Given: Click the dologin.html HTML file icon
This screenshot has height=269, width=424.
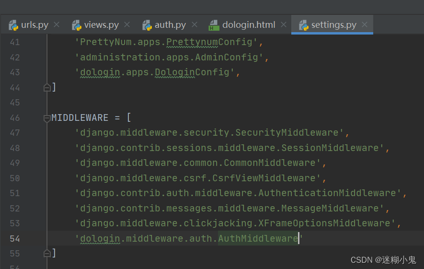Looking at the screenshot, I should point(214,25).
